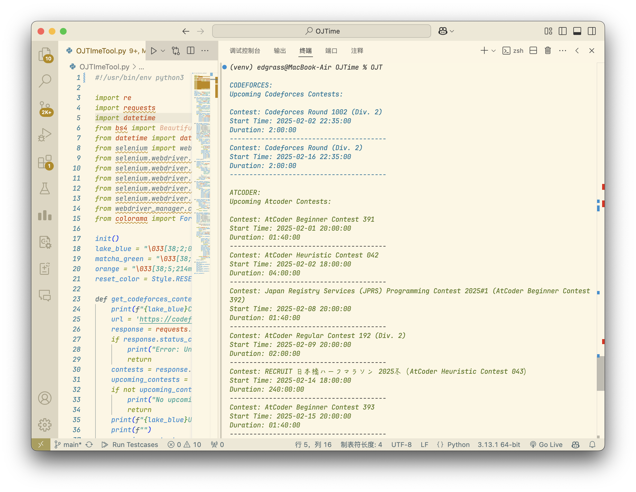
Task: Open the bar chart view in activity bar
Action: tap(45, 215)
